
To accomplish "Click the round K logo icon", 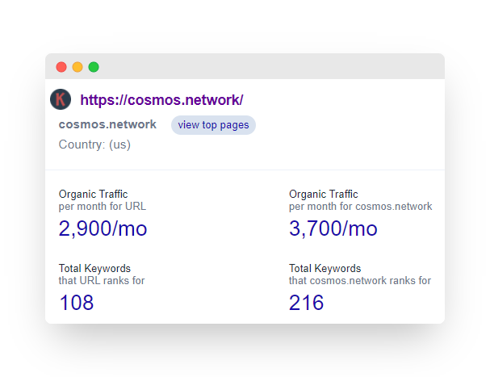I will coord(61,99).
